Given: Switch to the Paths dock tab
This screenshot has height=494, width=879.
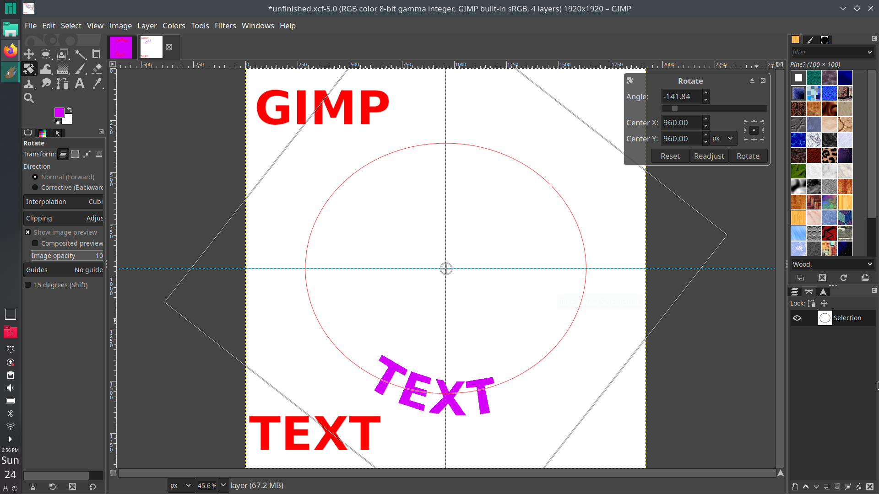Looking at the screenshot, I should pos(809,292).
